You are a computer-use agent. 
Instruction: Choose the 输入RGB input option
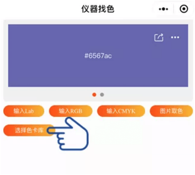(71, 111)
